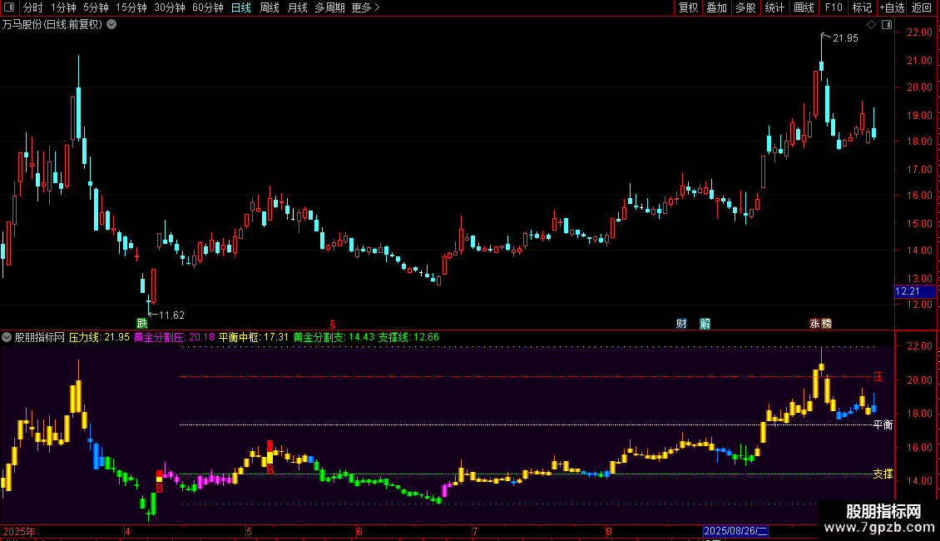Image resolution: width=940 pixels, height=541 pixels.
Task: Click the +自选 add to watchlist button
Action: 891,7
